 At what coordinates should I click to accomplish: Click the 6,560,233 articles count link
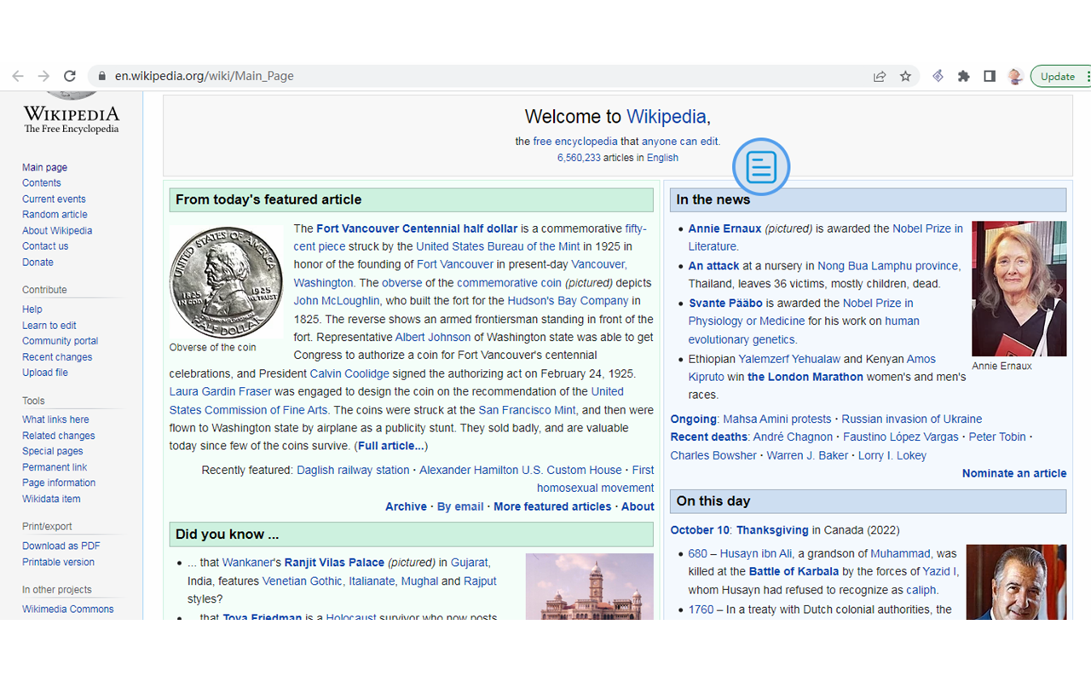579,158
